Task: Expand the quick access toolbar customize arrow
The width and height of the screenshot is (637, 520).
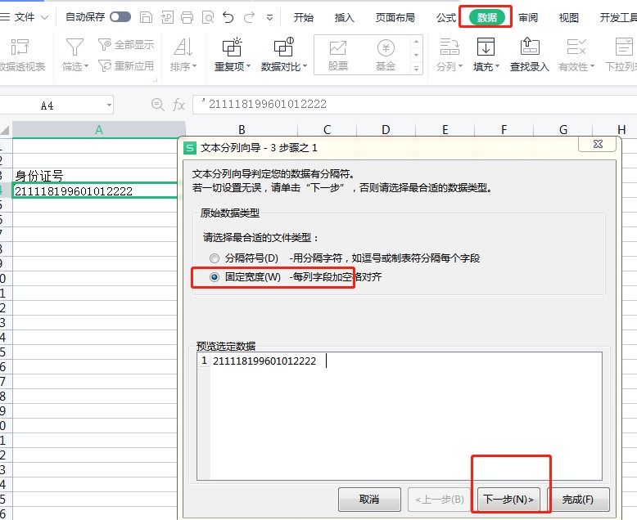Action: [269, 18]
